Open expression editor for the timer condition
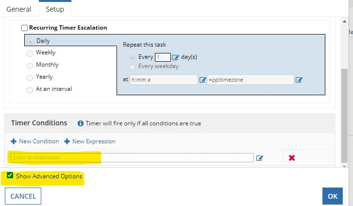This screenshot has width=353, height=206. (x=260, y=158)
